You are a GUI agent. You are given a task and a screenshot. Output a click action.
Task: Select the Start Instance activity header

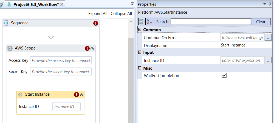tap(51, 95)
